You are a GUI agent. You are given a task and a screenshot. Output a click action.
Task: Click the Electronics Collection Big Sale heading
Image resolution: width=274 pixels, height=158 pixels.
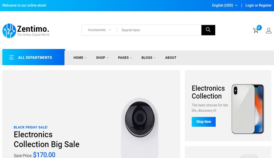(47, 139)
